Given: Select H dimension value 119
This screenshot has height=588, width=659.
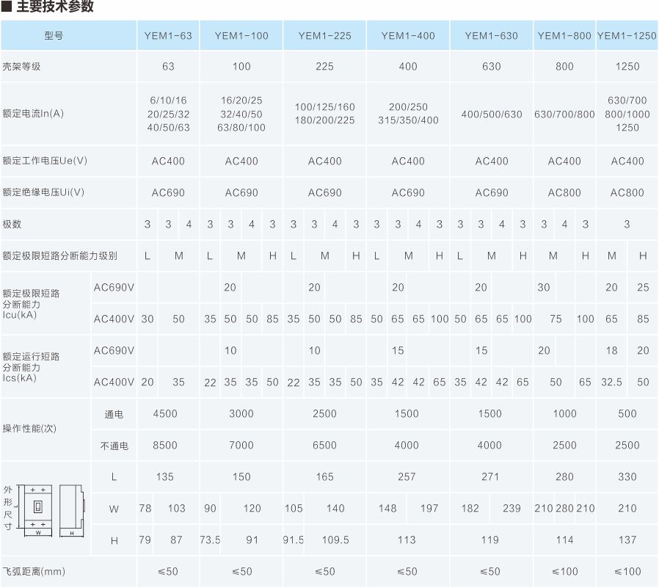Looking at the screenshot, I should [x=490, y=540].
